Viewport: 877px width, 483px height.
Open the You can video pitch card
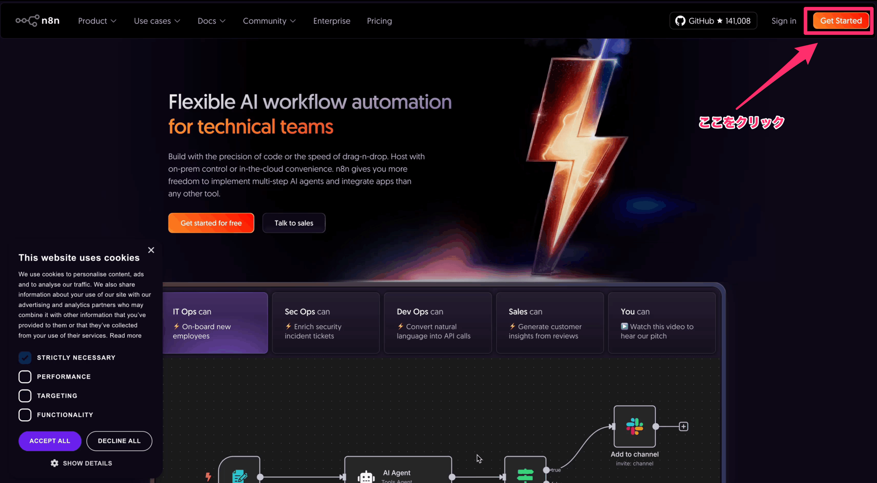click(x=662, y=323)
